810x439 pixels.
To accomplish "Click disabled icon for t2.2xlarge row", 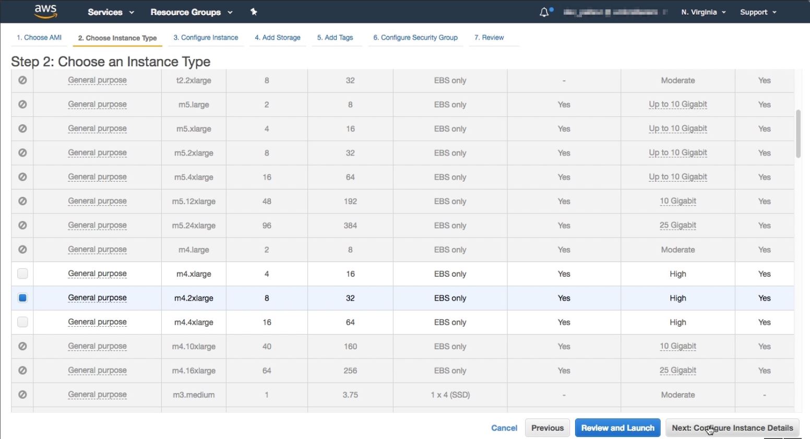I will pyautogui.click(x=22, y=80).
